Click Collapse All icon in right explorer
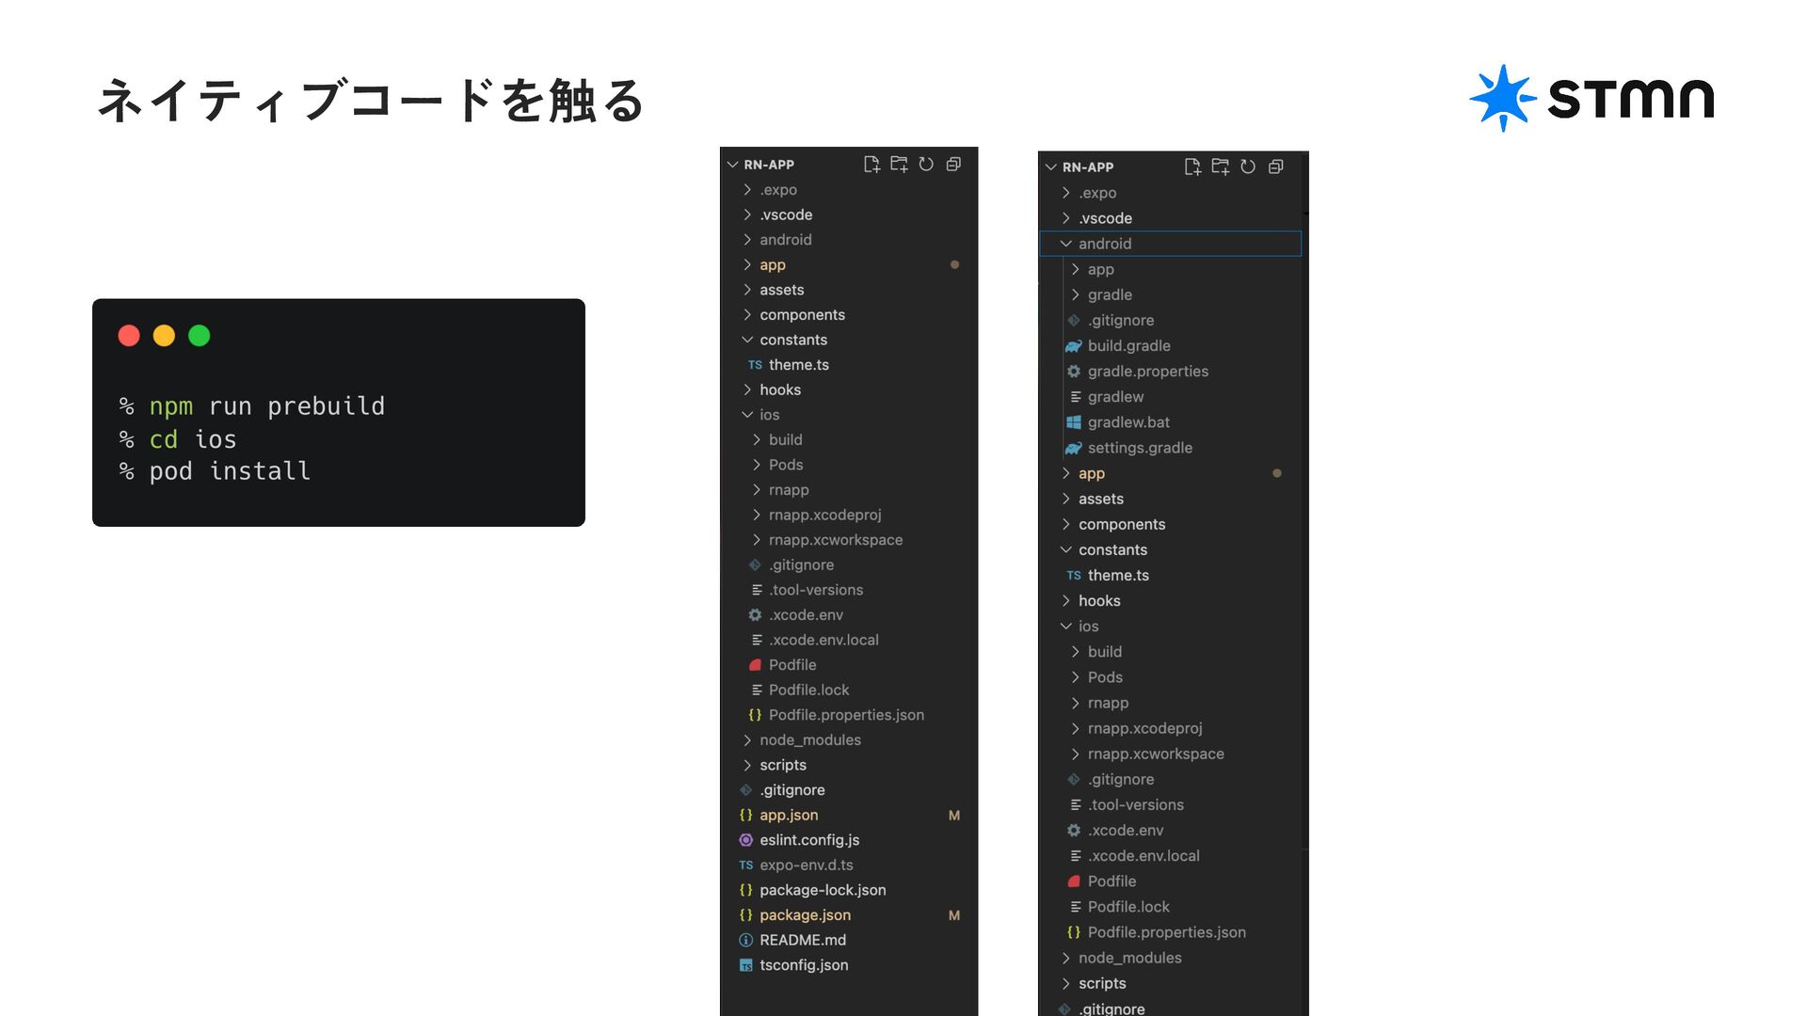 (1276, 167)
